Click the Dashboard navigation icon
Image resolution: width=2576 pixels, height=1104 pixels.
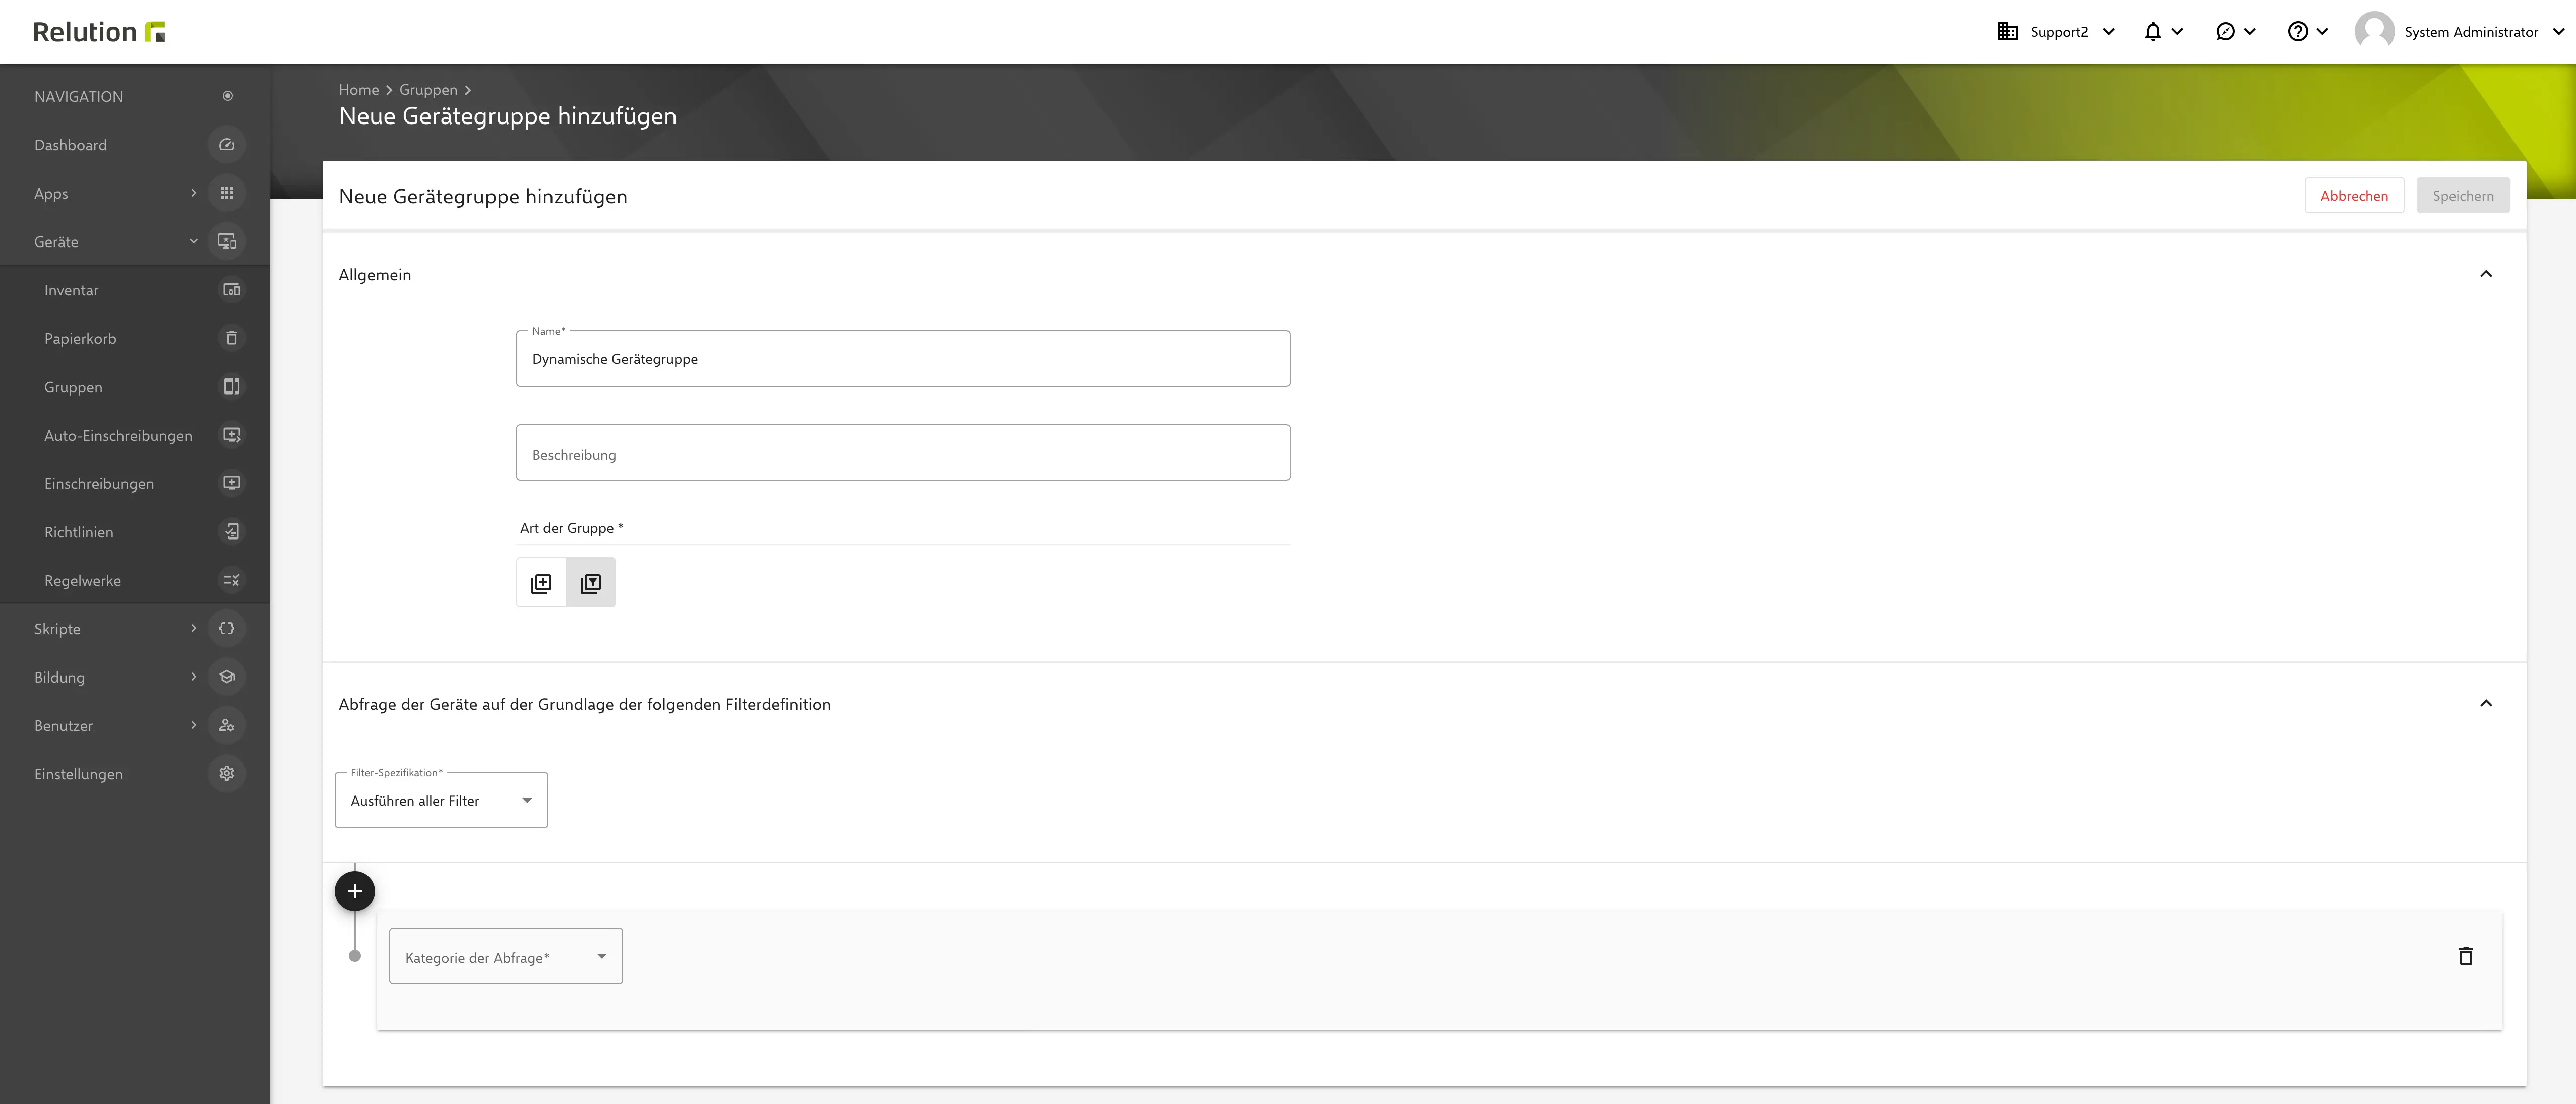228,145
